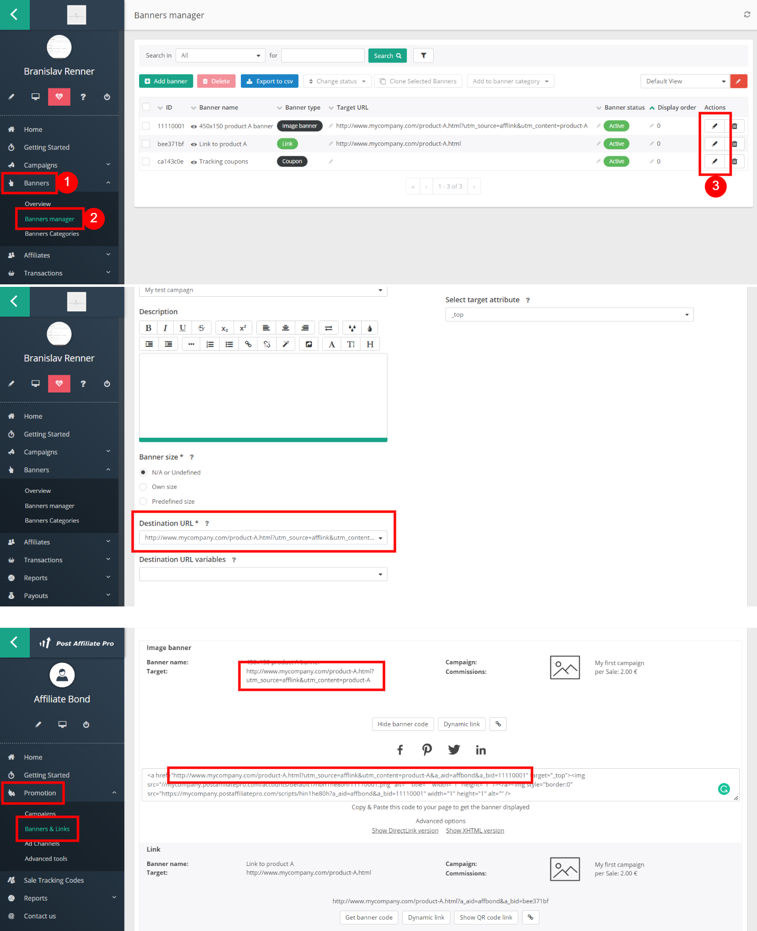This screenshot has height=931, width=757.
Task: Share banner on Twitter
Action: click(x=454, y=750)
